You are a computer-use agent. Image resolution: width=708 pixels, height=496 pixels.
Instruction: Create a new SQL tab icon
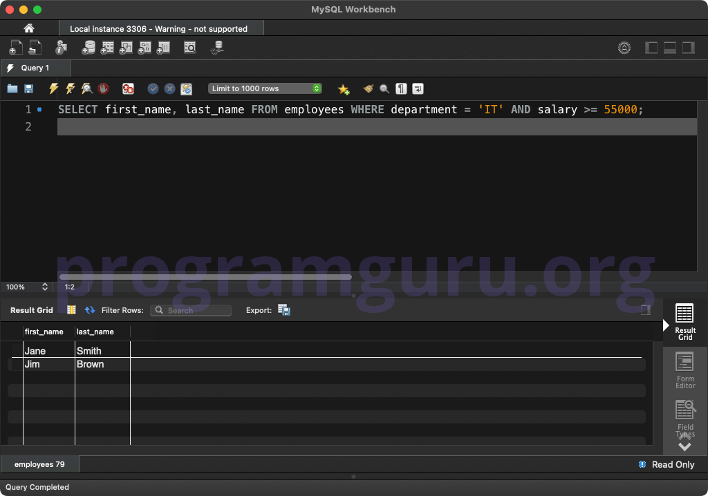coord(15,48)
